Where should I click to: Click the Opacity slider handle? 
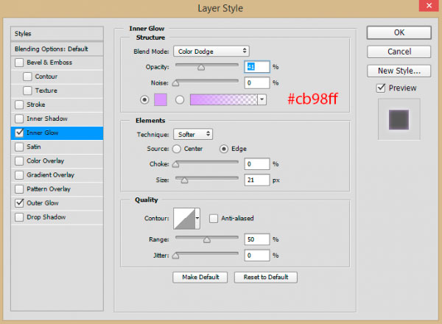coord(201,68)
